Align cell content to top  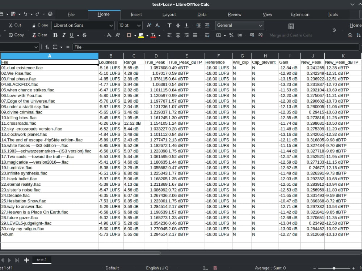(169, 25)
